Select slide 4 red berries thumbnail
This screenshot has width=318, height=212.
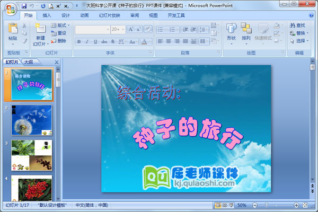(x=31, y=188)
